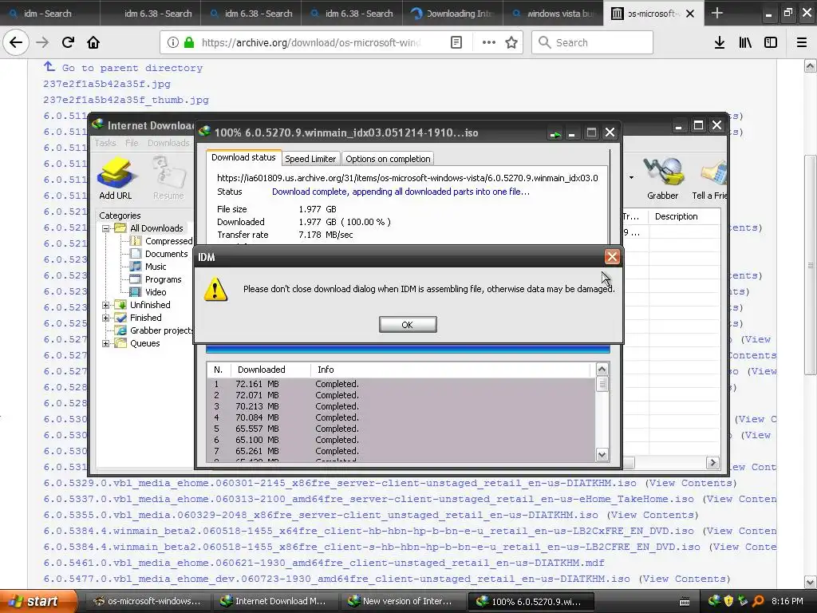Open the Grabber tool icon

click(x=663, y=178)
